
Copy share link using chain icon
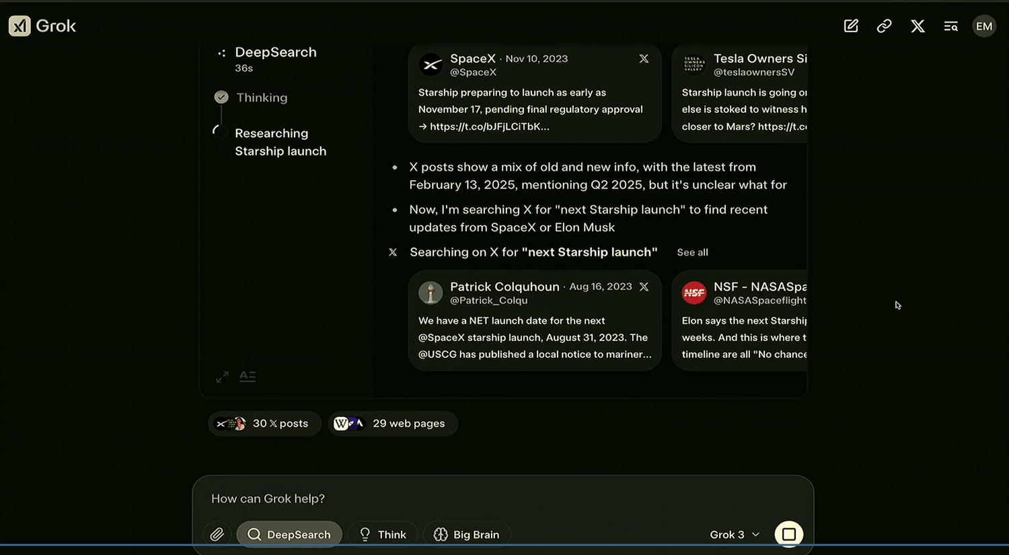(884, 26)
